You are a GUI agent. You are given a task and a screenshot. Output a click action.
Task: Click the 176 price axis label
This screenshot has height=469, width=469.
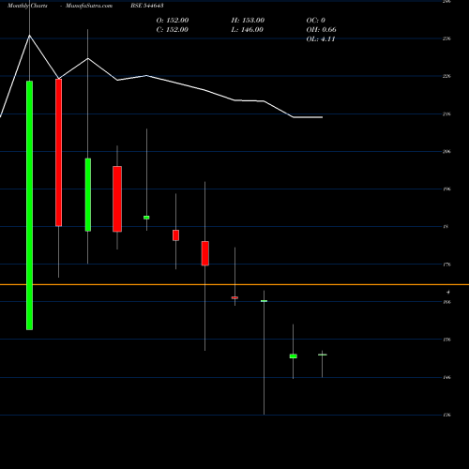click(446, 265)
